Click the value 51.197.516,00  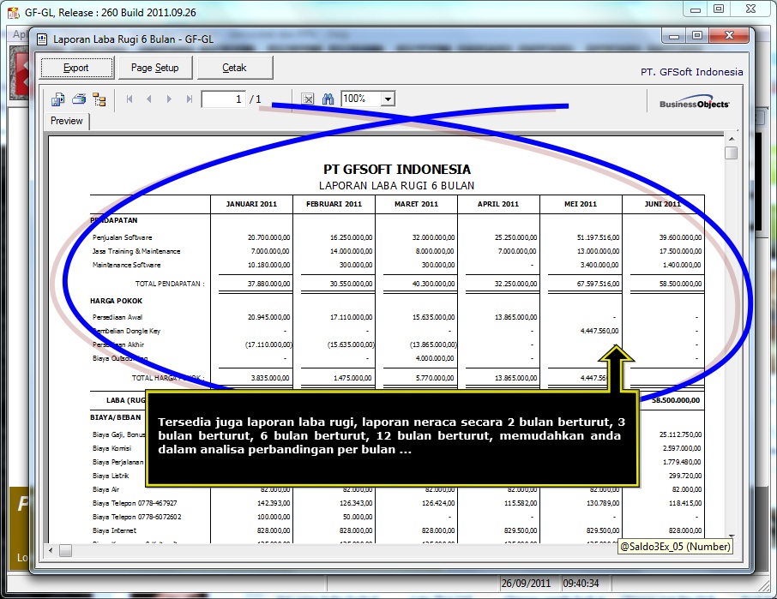tap(598, 237)
